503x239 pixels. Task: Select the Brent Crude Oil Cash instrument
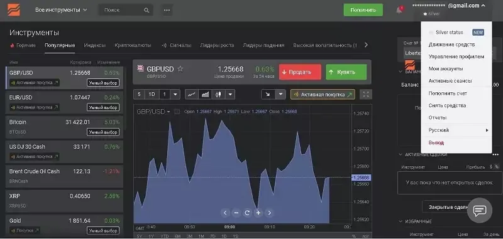click(65, 176)
